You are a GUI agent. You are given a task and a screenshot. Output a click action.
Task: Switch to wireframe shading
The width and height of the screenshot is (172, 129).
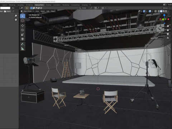159,11
